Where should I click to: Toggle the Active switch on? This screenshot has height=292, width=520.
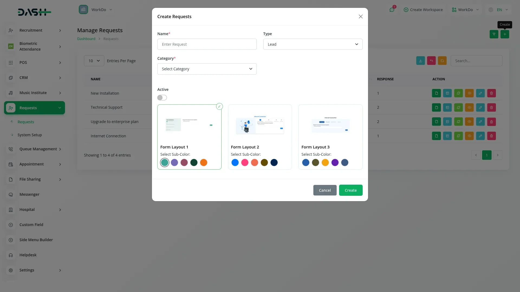click(x=162, y=98)
